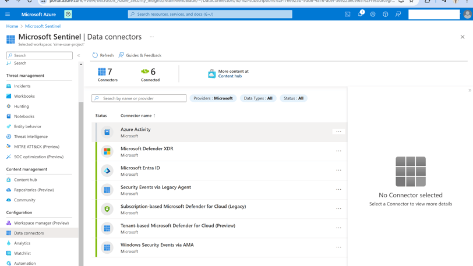Open Cloud Shell from the top bar

(x=348, y=14)
